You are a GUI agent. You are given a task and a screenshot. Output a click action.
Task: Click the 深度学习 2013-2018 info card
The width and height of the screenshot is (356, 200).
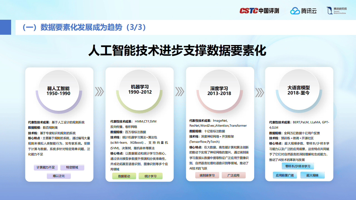tap(220, 125)
